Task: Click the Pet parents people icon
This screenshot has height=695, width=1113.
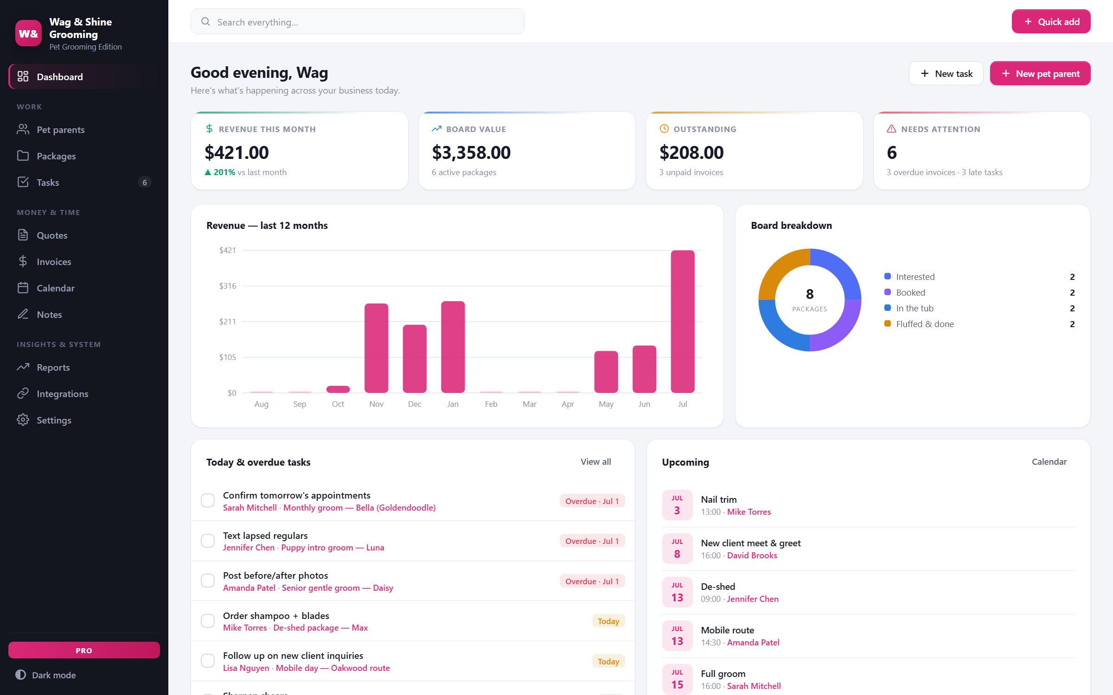Action: click(x=23, y=129)
